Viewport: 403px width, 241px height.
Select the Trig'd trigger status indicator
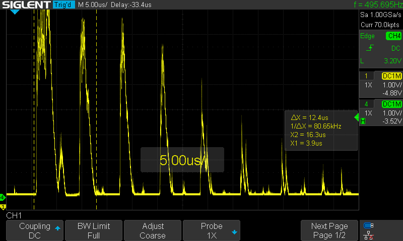64,5
